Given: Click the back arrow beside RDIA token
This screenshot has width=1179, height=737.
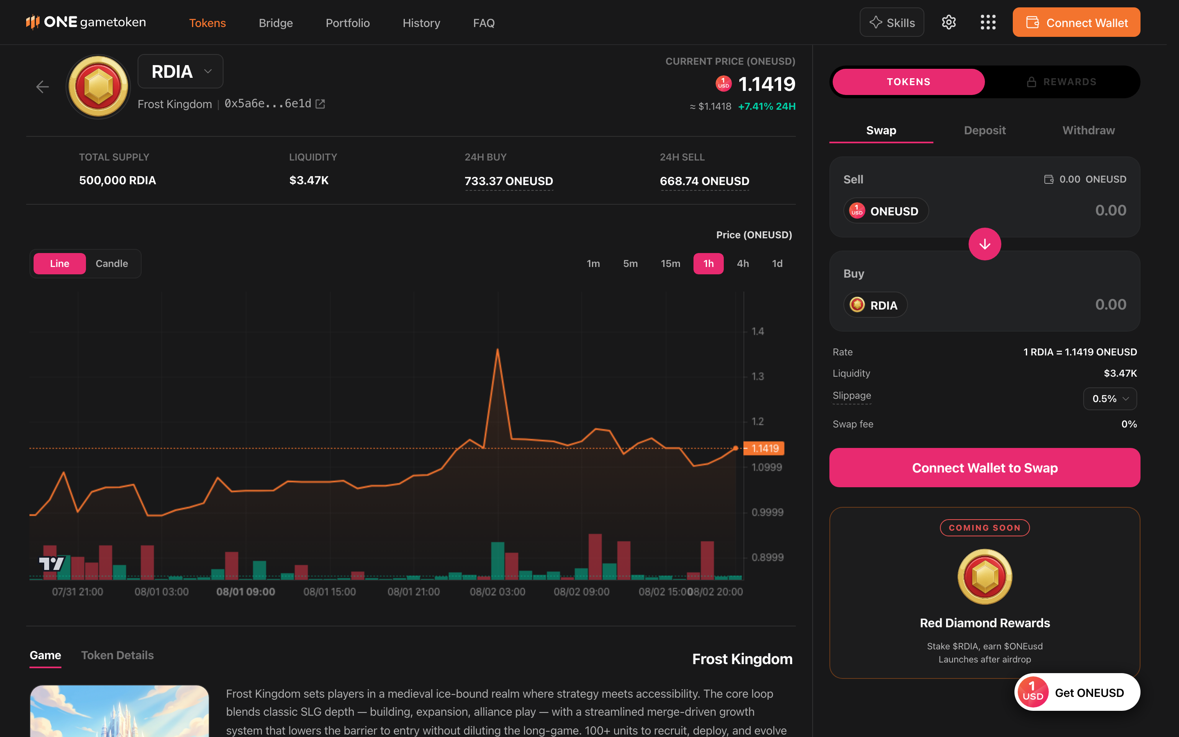Looking at the screenshot, I should (43, 87).
